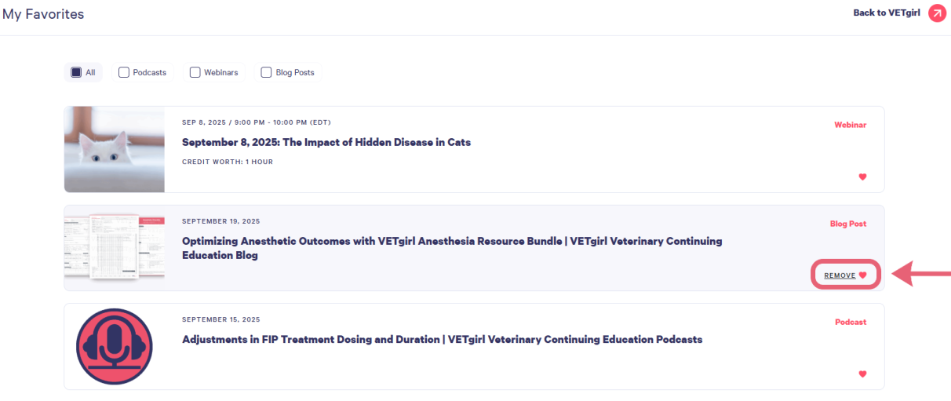Click the white cat webinar thumbnail
This screenshot has height=401, width=951.
[x=115, y=149]
